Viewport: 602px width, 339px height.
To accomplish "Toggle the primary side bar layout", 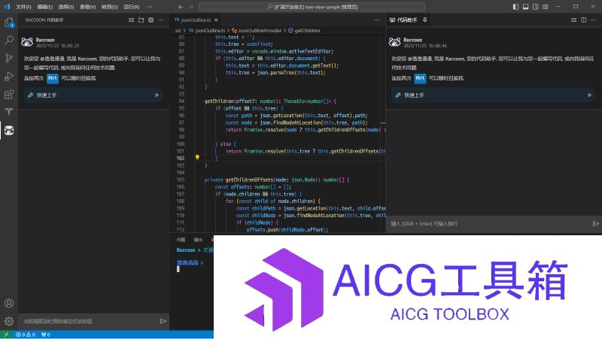I will click(515, 7).
